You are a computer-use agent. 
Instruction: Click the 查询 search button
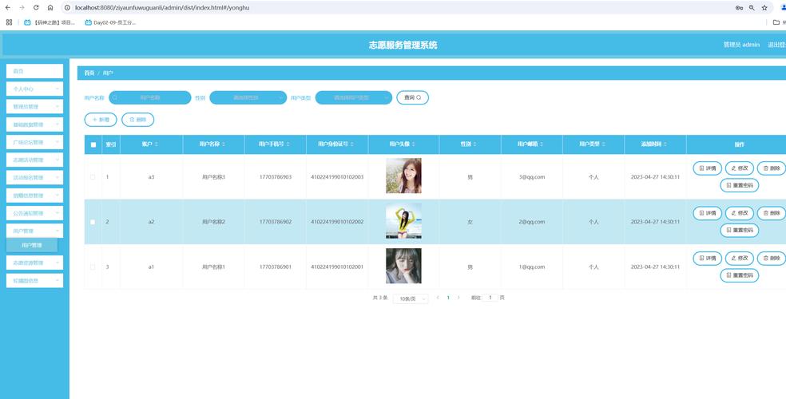pyautogui.click(x=412, y=97)
